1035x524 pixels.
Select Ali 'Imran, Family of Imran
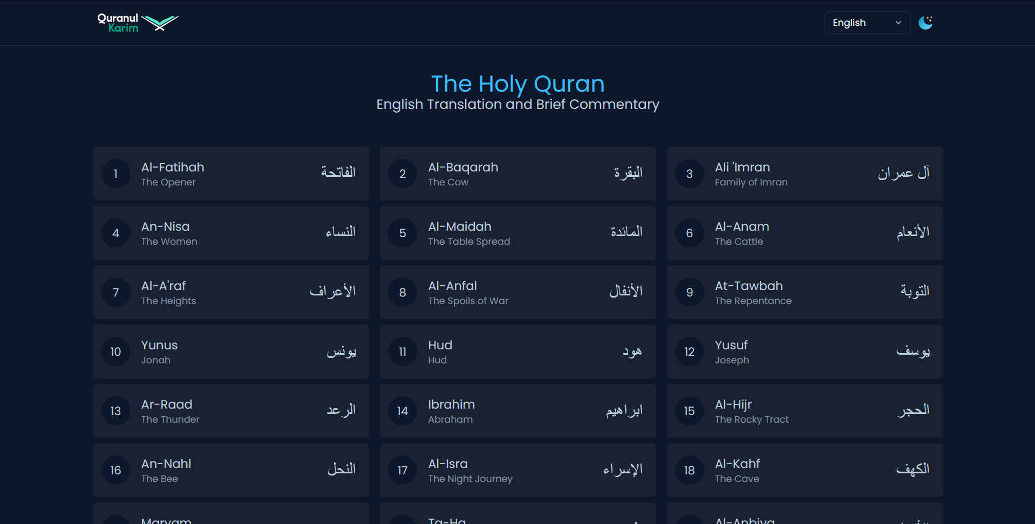coord(804,174)
